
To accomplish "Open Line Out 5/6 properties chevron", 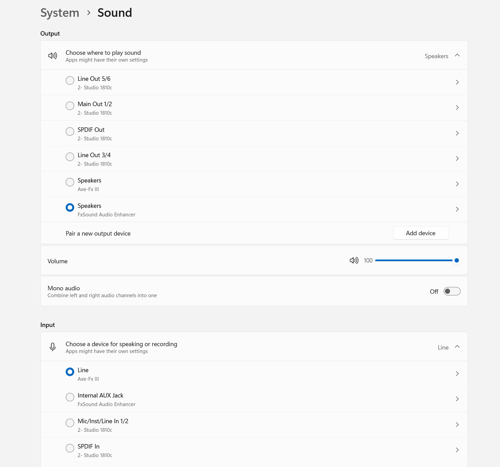I will [x=457, y=82].
